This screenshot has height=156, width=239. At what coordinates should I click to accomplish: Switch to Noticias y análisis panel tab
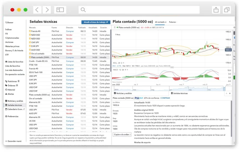pos(123,93)
